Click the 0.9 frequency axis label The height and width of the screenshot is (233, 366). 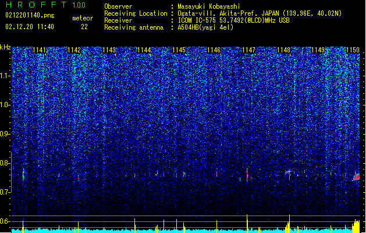pos(5,134)
